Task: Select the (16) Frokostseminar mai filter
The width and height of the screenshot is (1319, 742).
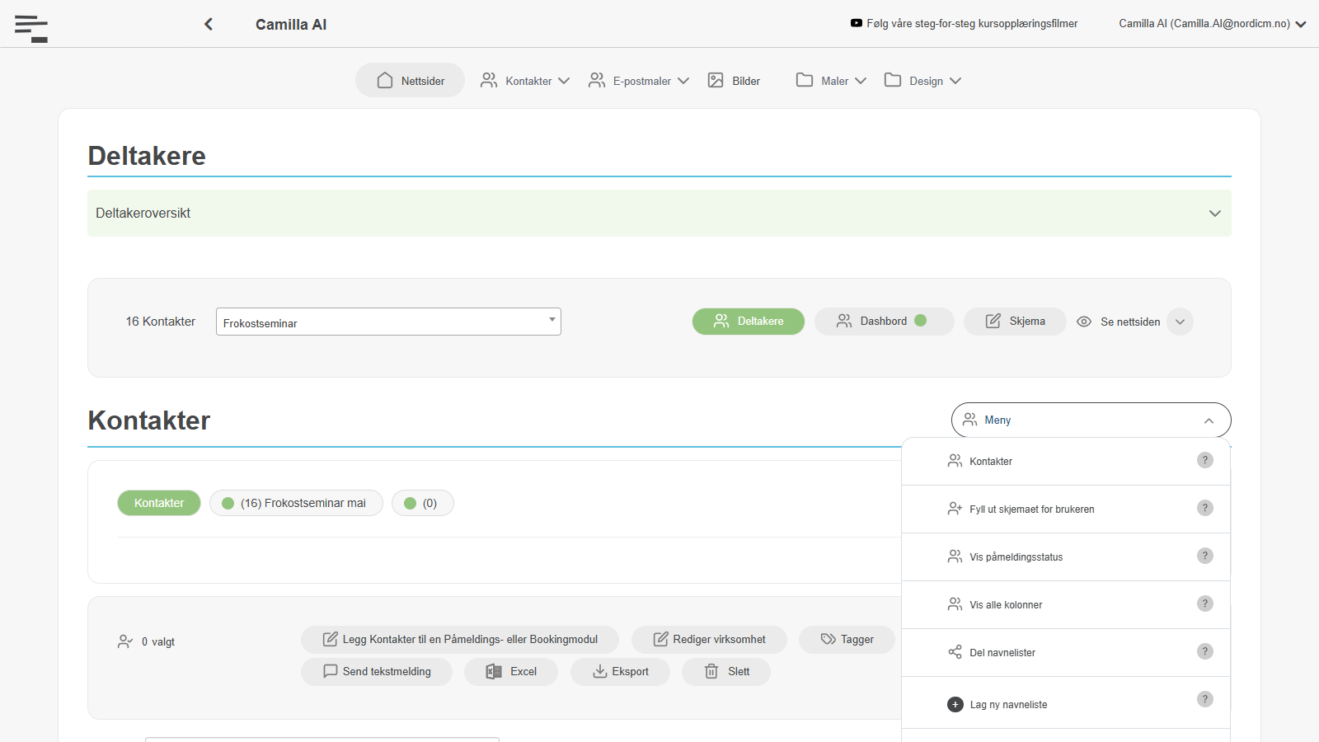Action: [296, 503]
